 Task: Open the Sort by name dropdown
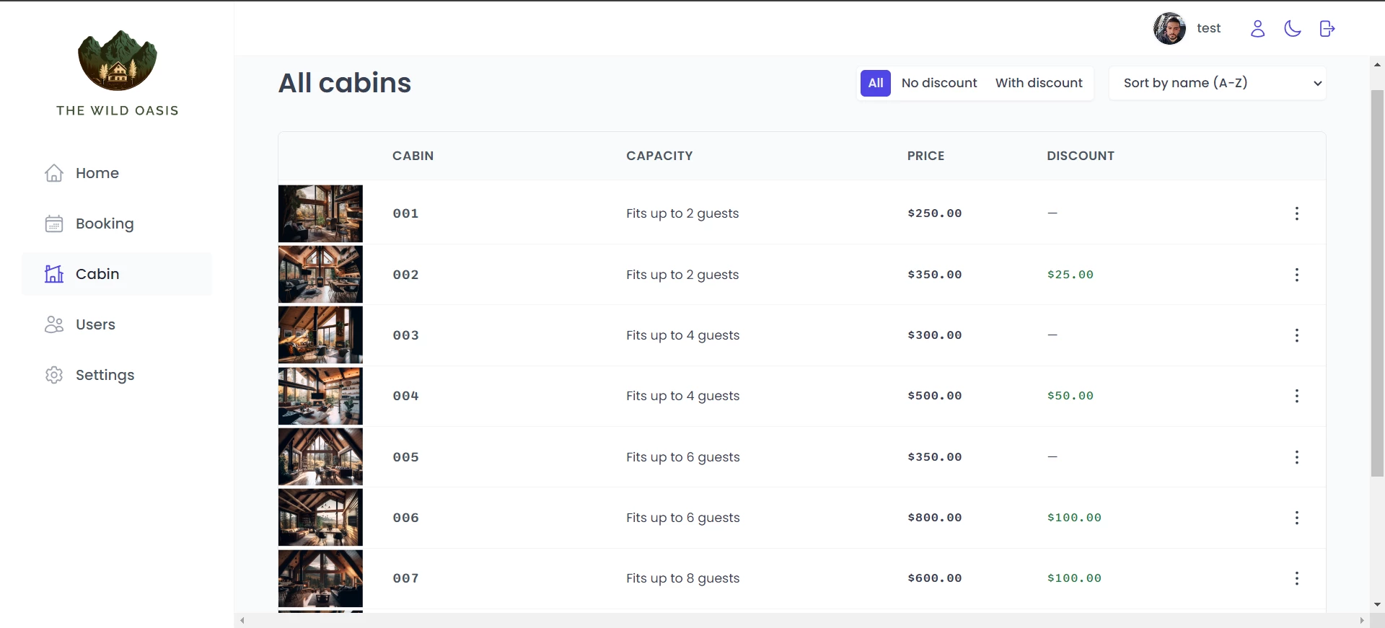click(x=1217, y=83)
